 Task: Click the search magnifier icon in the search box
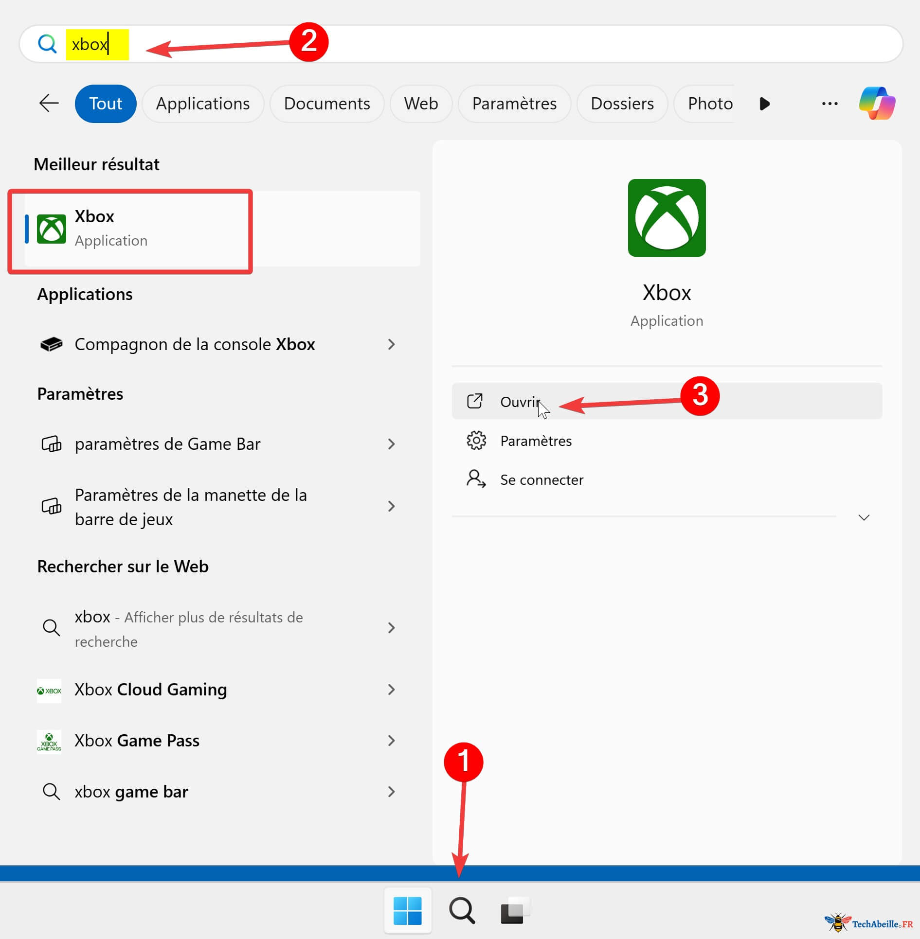point(47,44)
